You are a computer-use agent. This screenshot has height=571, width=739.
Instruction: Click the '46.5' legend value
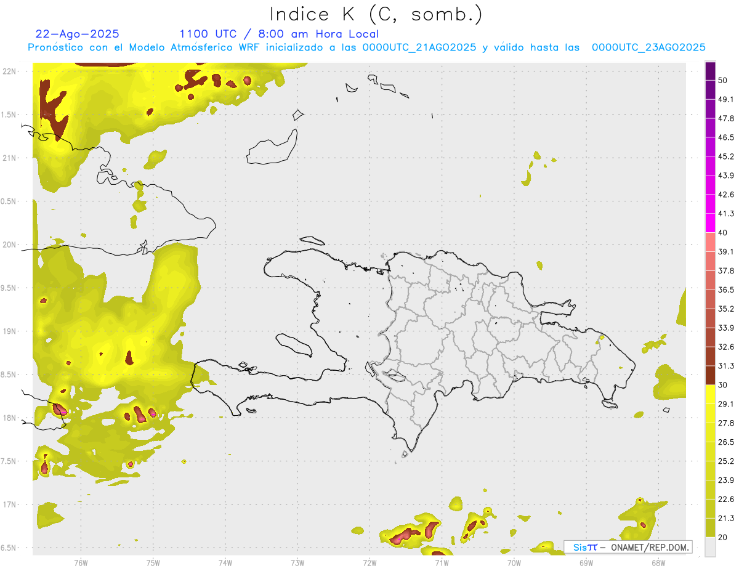pyautogui.click(x=726, y=137)
